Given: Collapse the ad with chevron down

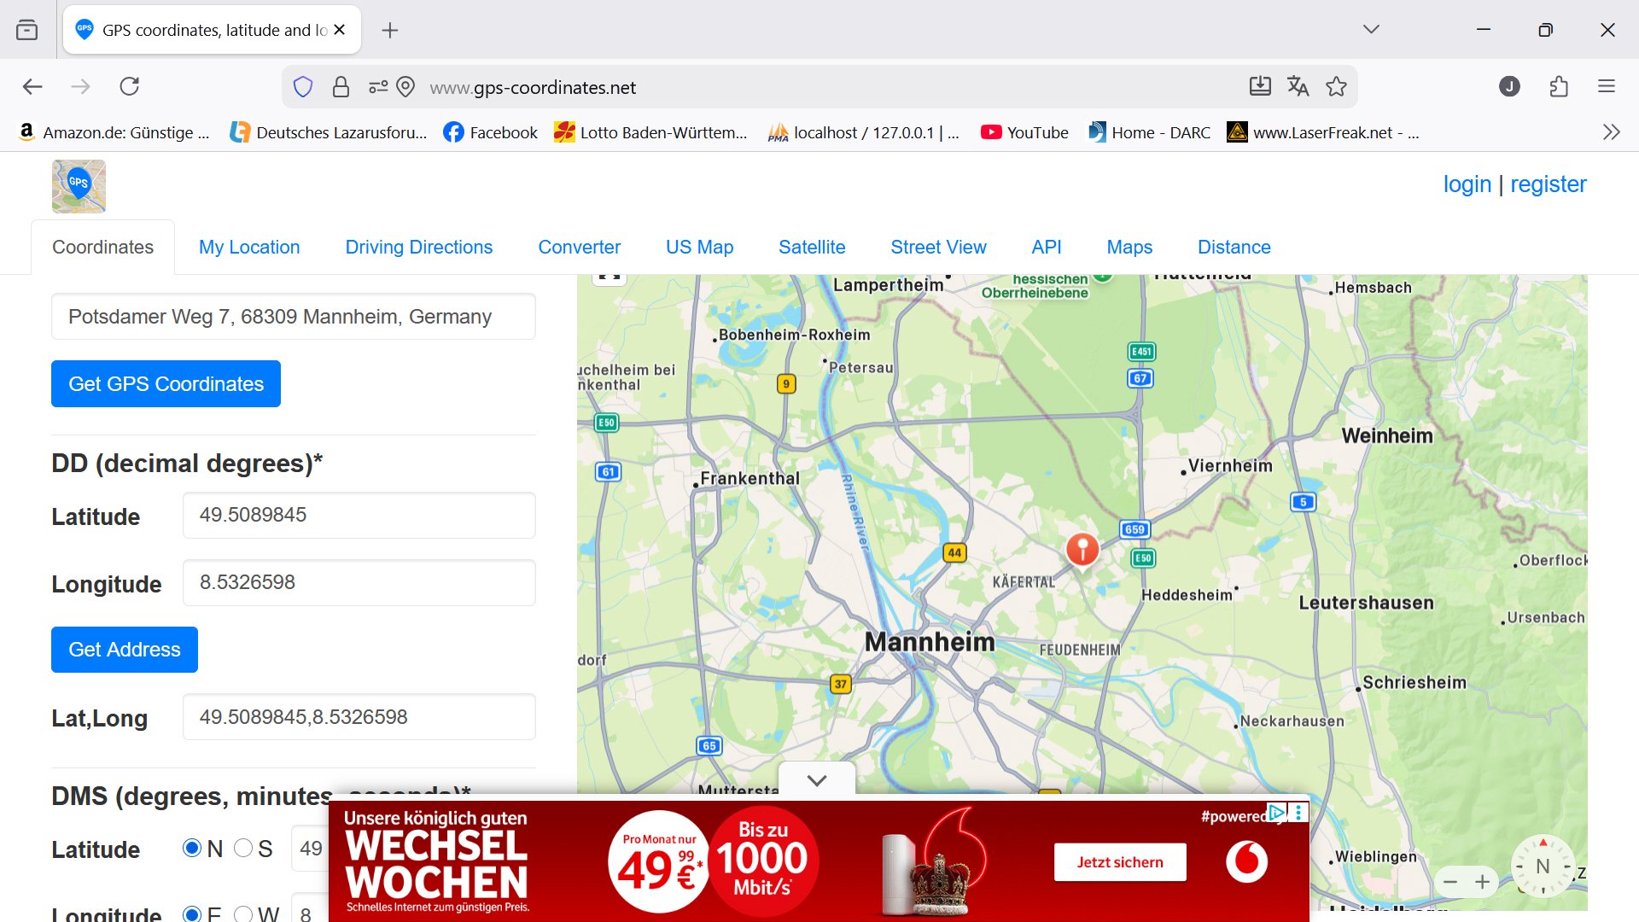Looking at the screenshot, I should click(817, 780).
